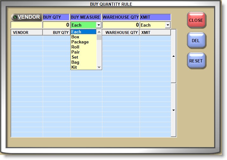Image resolution: width=227 pixels, height=160 pixels.
Task: Open the BUY MEASURE dropdown arrow
Action: pyautogui.click(x=99, y=25)
